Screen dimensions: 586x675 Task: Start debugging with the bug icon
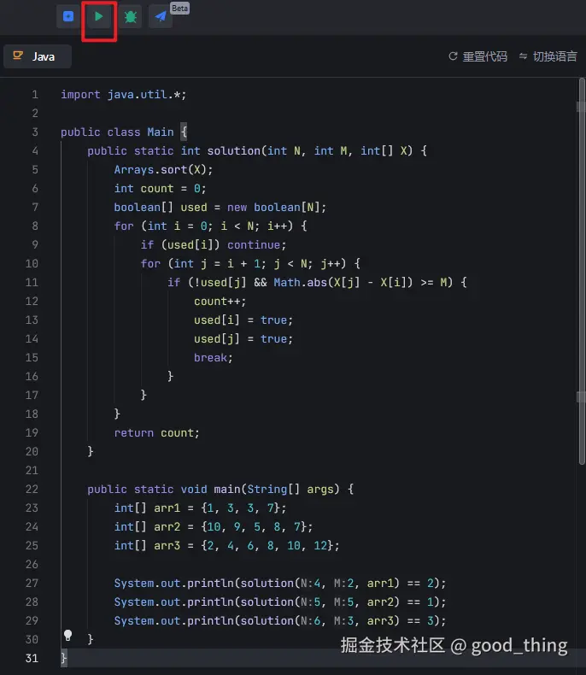click(131, 17)
